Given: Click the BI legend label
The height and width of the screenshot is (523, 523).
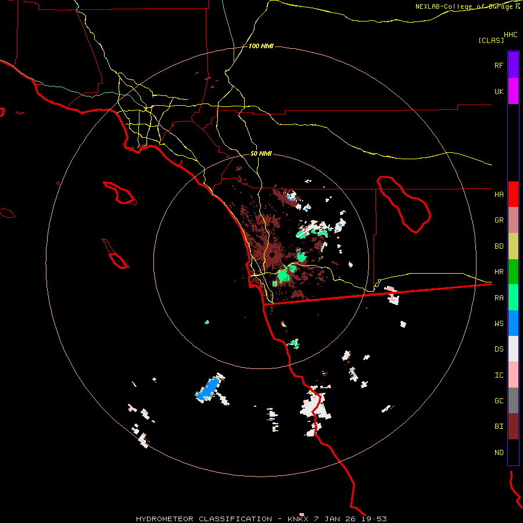Looking at the screenshot, I should tap(499, 427).
